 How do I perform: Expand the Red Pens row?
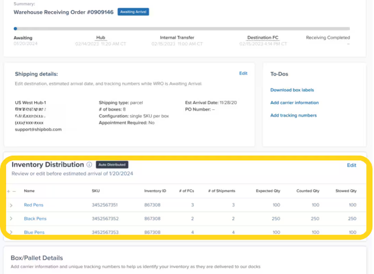(11, 205)
